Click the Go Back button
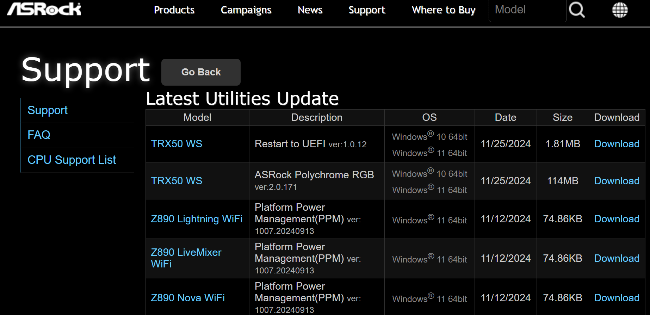The height and width of the screenshot is (315, 650). point(201,72)
